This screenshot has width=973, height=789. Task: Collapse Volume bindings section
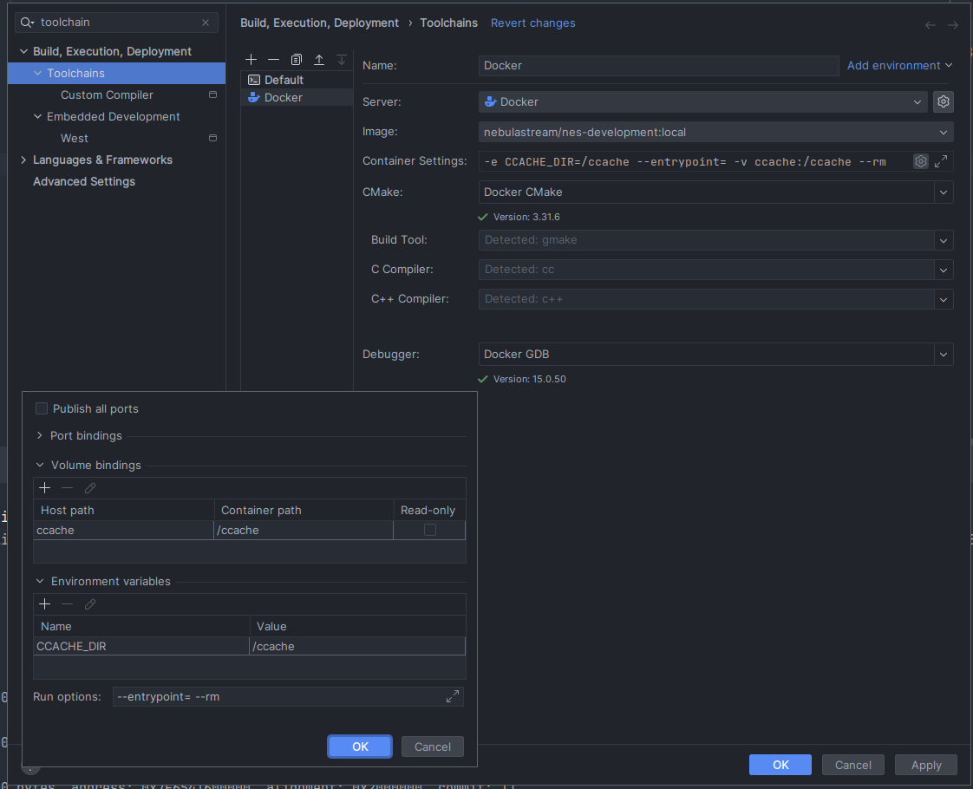point(40,466)
